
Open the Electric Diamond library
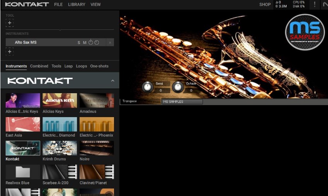click(59, 124)
